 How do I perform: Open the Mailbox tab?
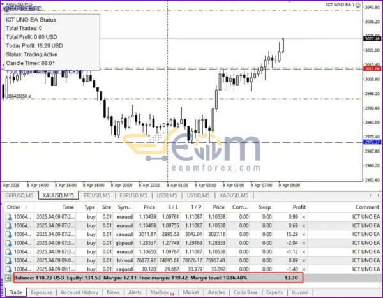click(x=159, y=292)
